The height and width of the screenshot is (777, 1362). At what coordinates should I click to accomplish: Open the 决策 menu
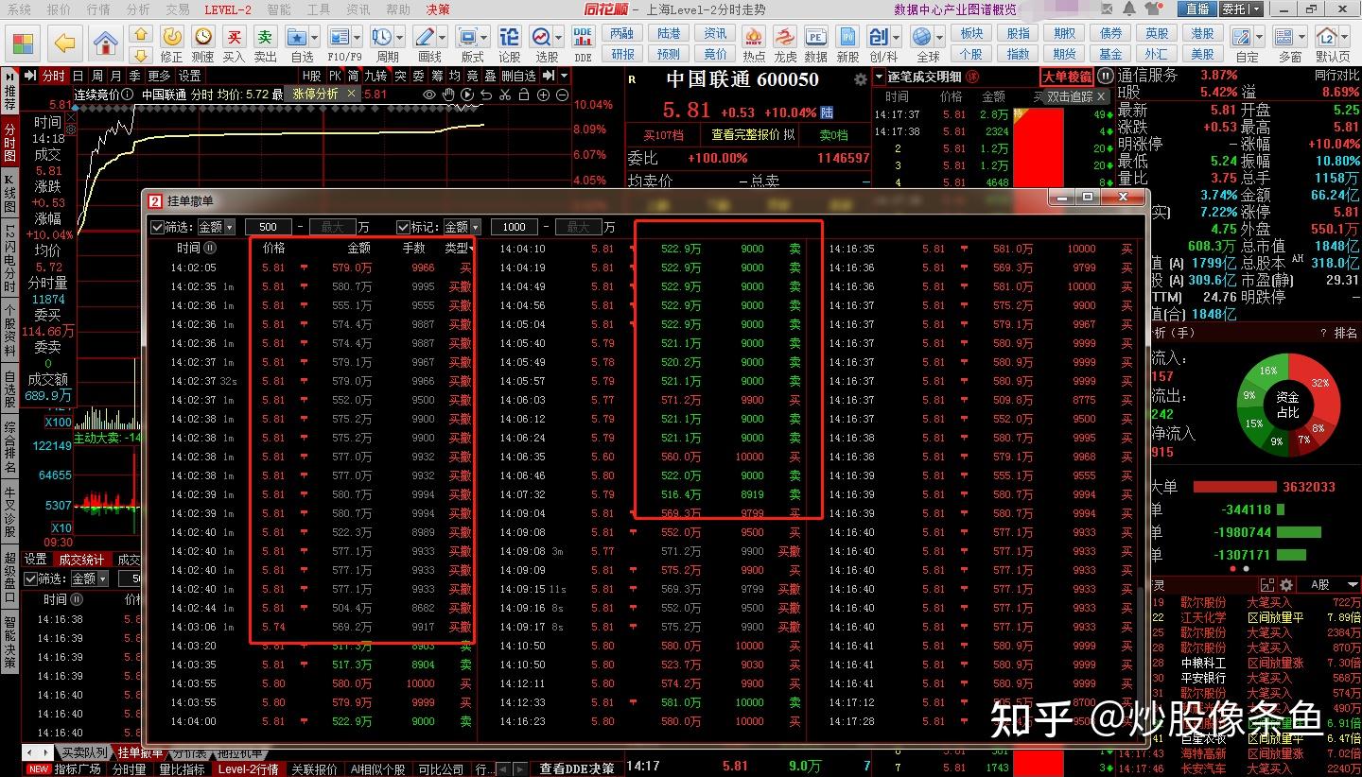pos(438,9)
